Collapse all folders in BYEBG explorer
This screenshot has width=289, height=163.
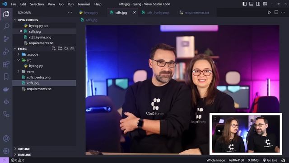pyautogui.click(x=72, y=48)
